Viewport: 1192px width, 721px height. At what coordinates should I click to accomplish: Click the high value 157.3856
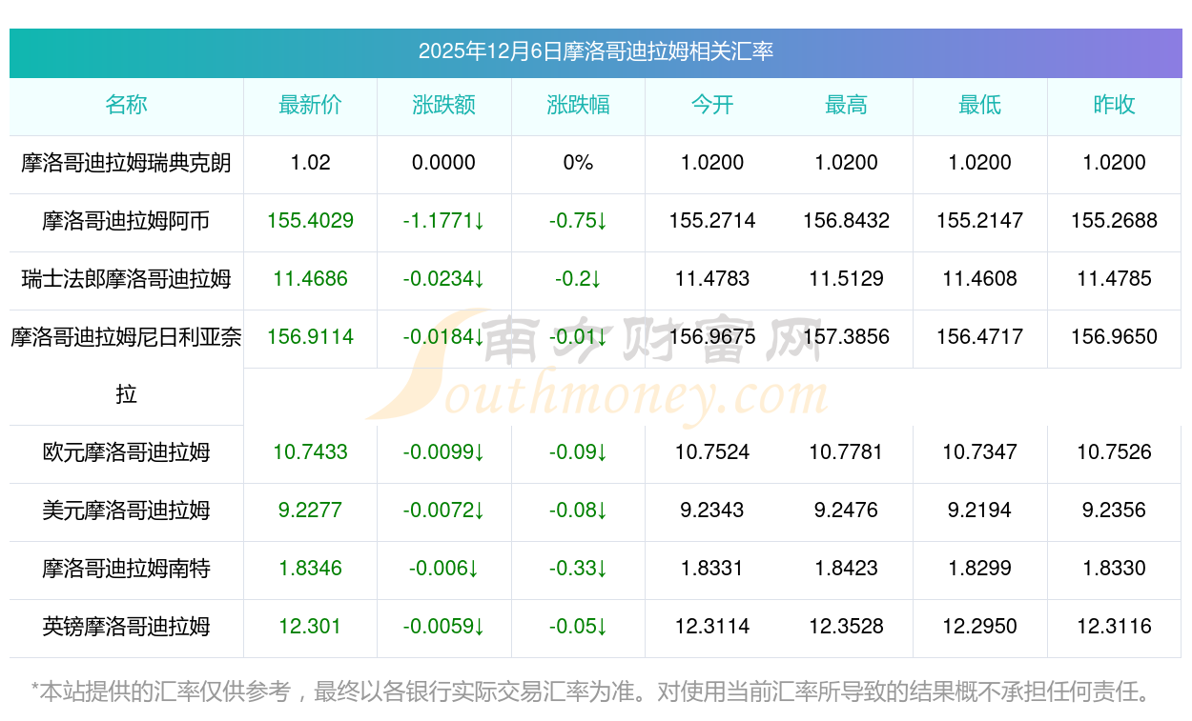847,337
